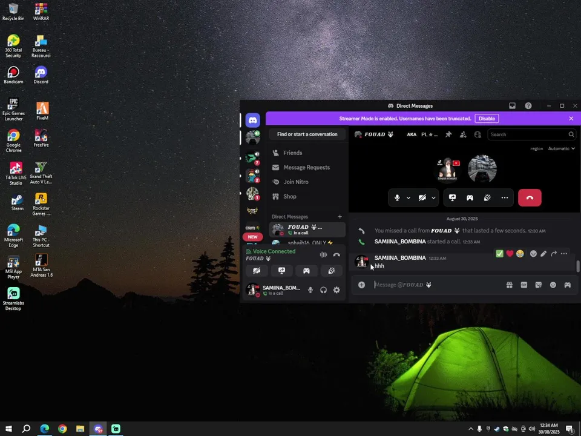Toggle noise suppression in Voice Connected panel
Image resolution: width=581 pixels, height=436 pixels.
[x=323, y=254]
